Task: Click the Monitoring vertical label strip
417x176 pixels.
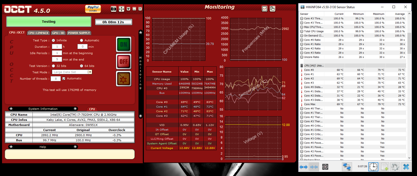Action: [x=140, y=73]
